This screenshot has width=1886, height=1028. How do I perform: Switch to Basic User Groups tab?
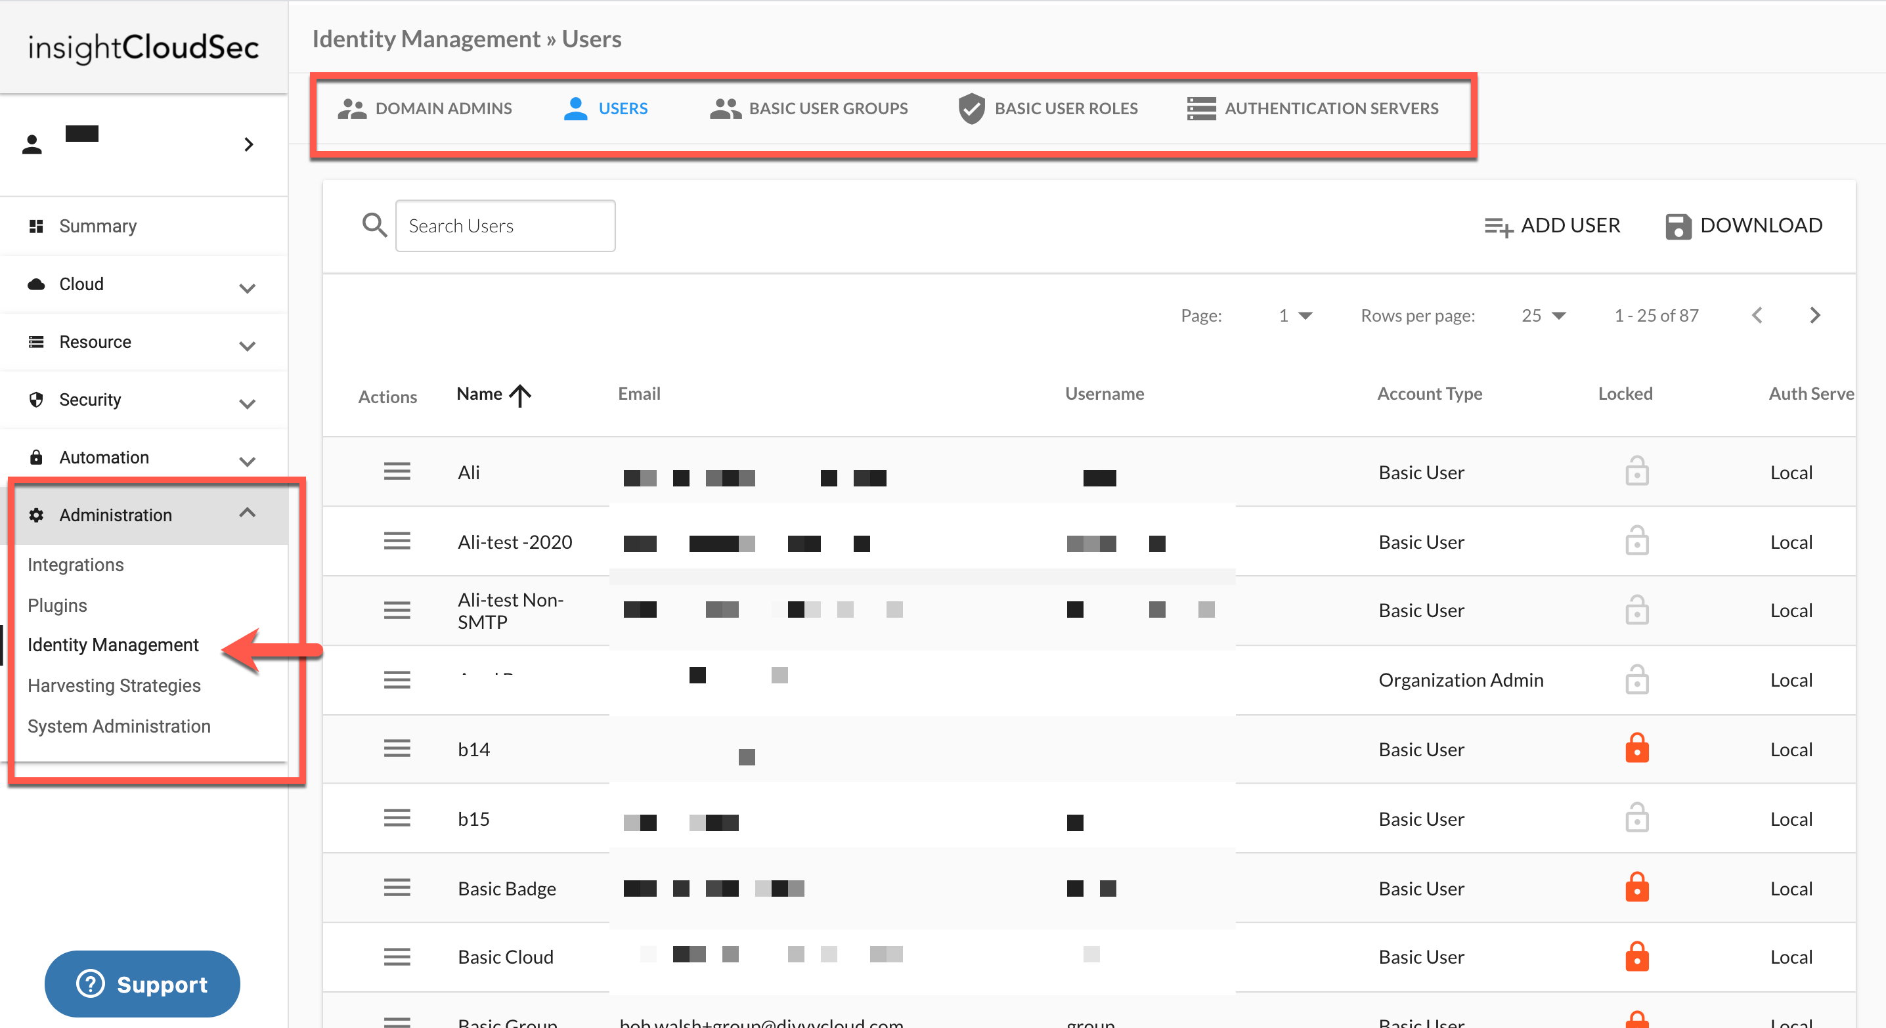click(x=808, y=108)
